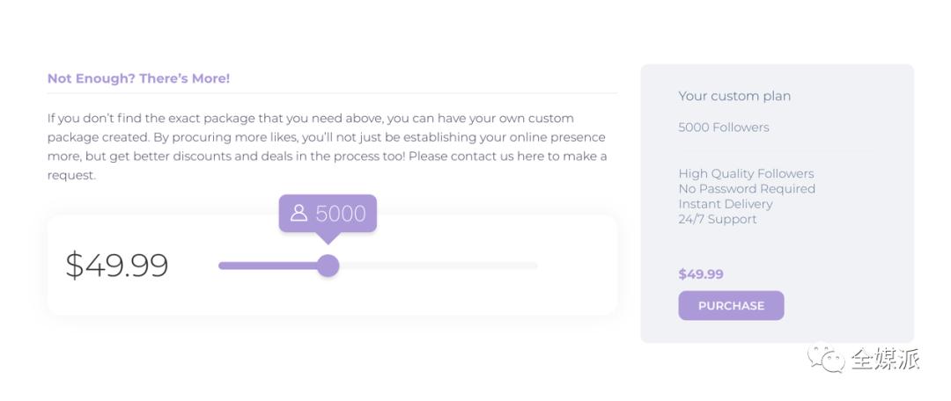Click the large $49.99 price beside the slider
Screen dimensions: 951x401
point(117,265)
